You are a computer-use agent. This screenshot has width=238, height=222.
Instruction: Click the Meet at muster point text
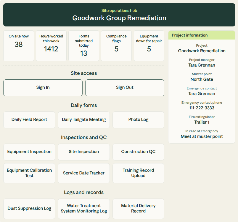202,136
